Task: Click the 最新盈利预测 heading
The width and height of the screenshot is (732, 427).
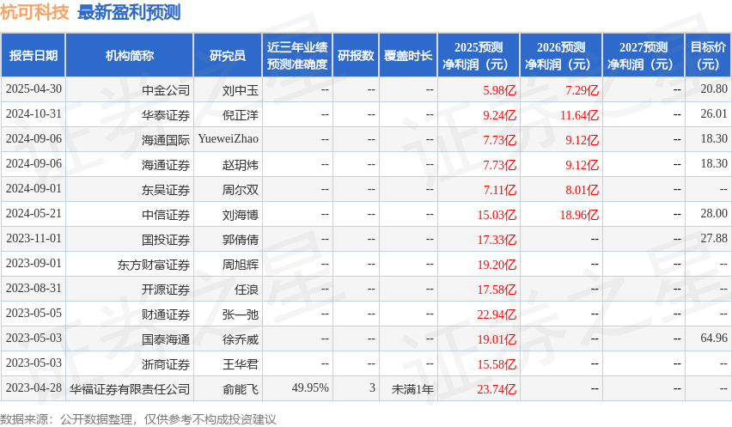Action: pos(129,12)
